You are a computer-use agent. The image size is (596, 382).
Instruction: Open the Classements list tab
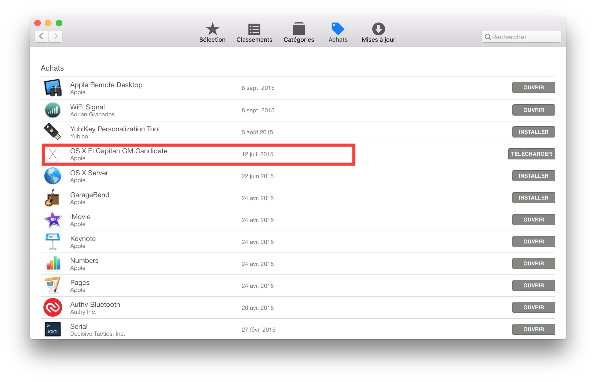[x=254, y=29]
